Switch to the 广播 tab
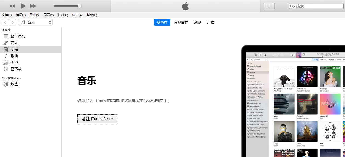345x157 pixels. (211, 22)
